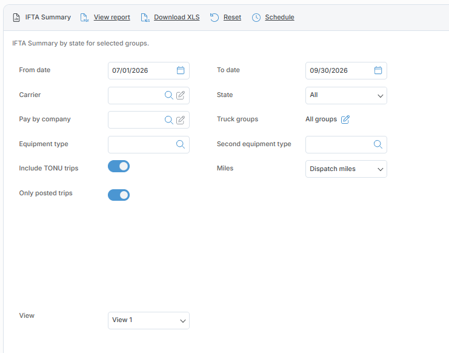The width and height of the screenshot is (449, 353).
Task: Click the Pay by company edit icon
Action: tap(181, 119)
